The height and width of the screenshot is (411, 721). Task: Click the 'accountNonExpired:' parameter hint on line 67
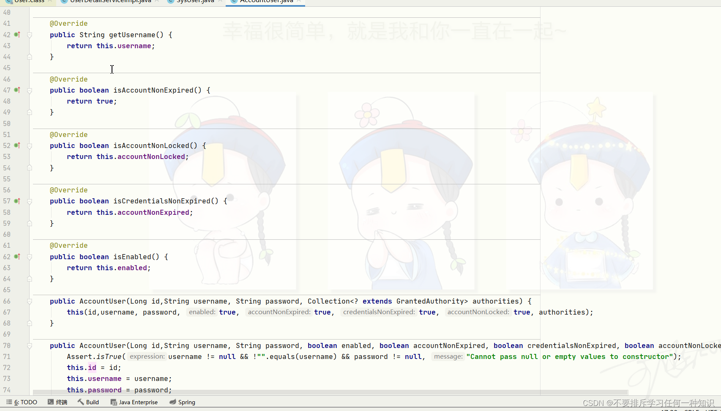click(x=279, y=312)
